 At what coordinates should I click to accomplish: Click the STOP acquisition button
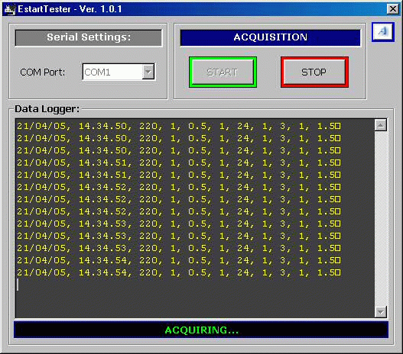[314, 72]
